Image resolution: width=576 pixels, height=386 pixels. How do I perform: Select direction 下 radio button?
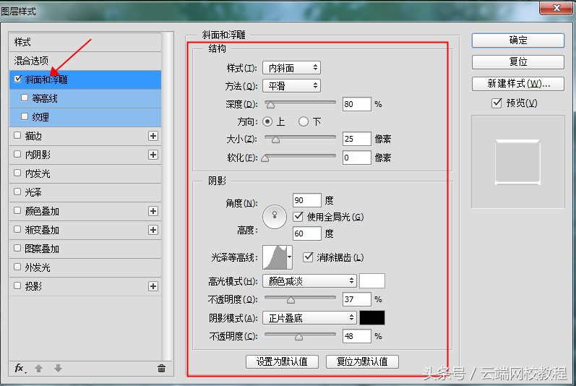point(304,121)
